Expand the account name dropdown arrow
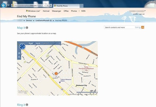 tap(145, 11)
